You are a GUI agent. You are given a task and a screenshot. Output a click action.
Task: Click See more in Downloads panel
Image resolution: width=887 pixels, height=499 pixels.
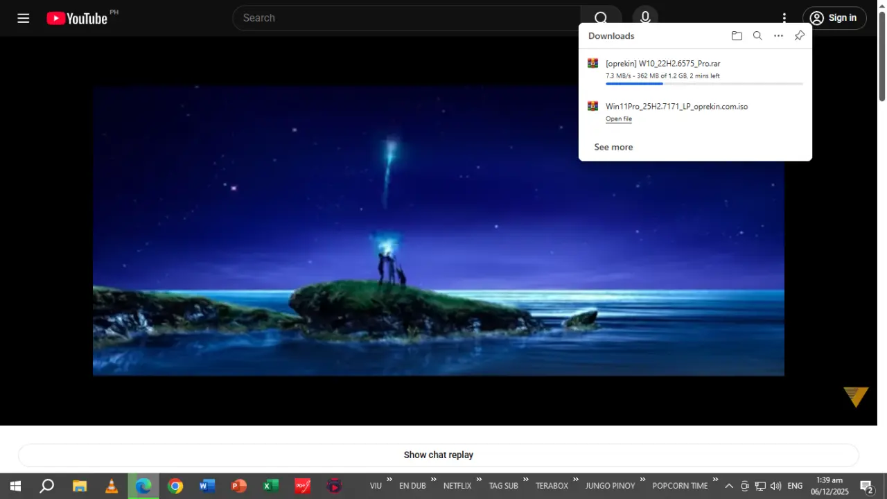pyautogui.click(x=613, y=147)
